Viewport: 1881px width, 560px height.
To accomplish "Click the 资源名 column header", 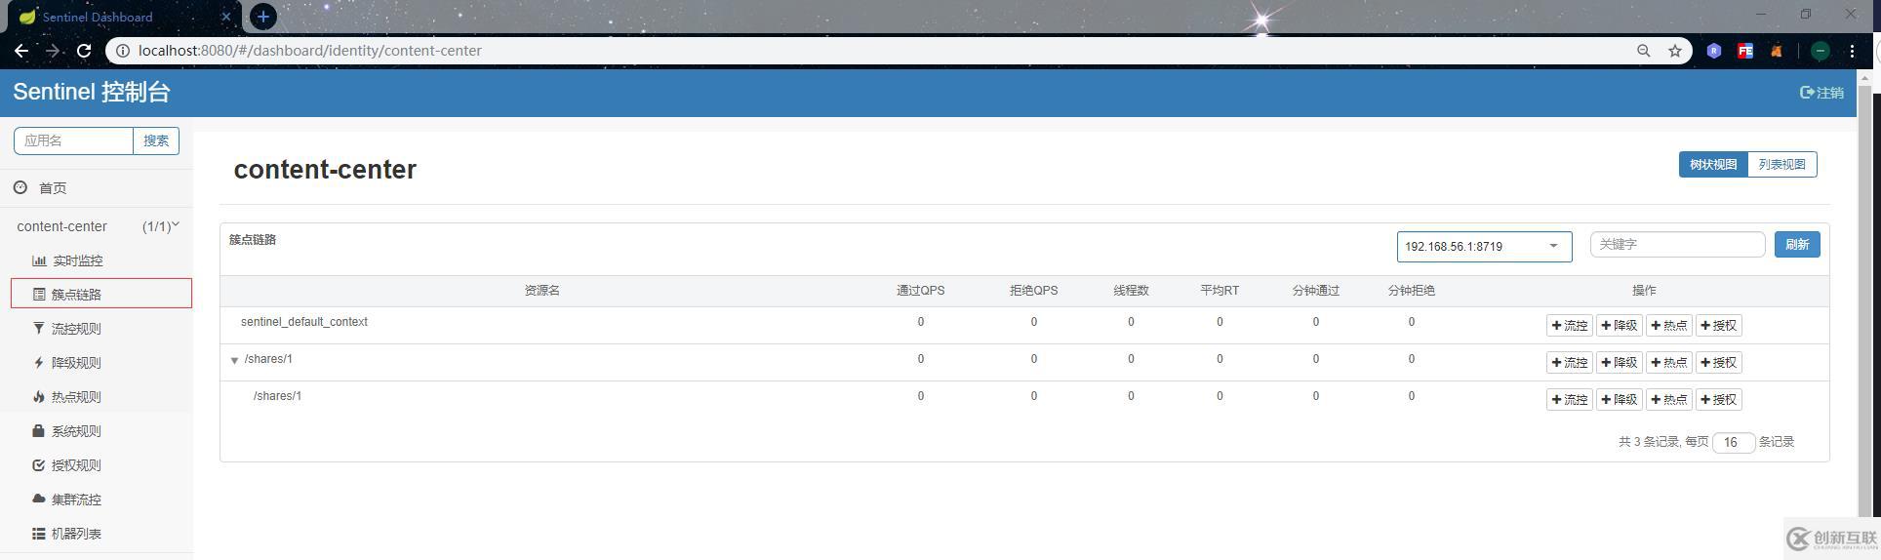I will (541, 291).
